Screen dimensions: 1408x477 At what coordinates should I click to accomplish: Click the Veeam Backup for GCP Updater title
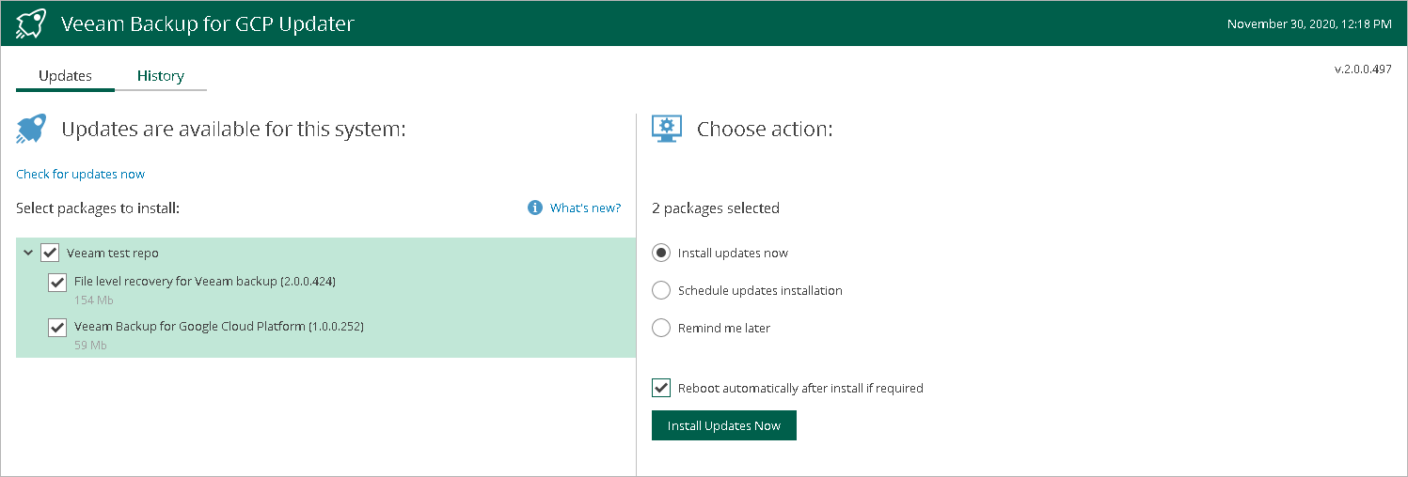click(x=208, y=23)
